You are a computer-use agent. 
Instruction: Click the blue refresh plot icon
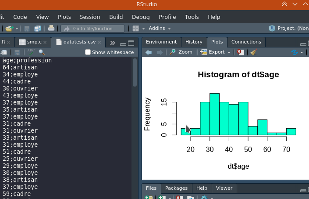click(295, 52)
